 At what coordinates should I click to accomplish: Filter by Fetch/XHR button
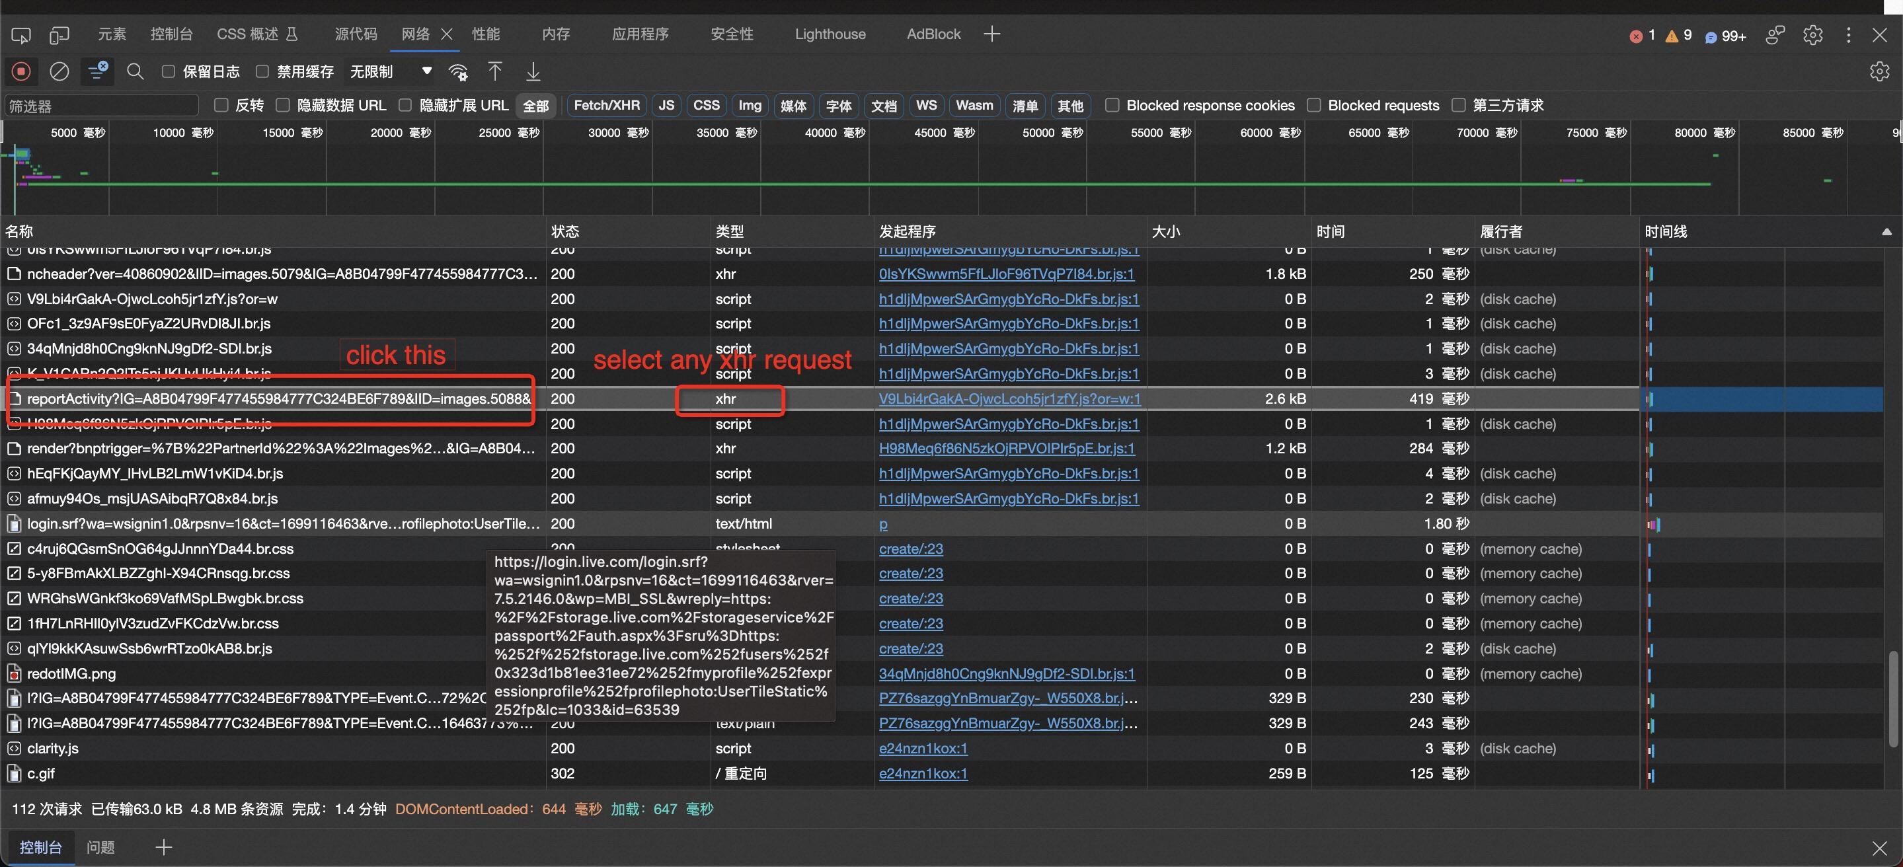[x=607, y=106]
